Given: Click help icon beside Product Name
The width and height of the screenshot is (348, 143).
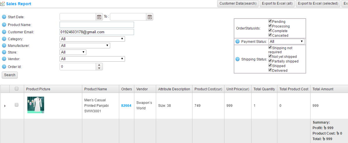Looking at the screenshot, I should (4, 25).
